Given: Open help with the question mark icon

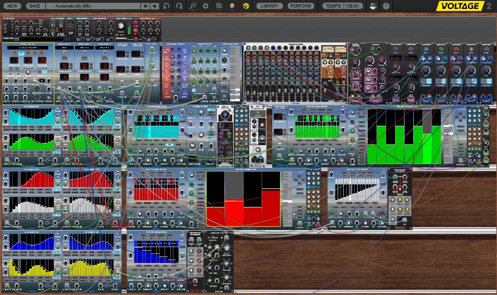Looking at the screenshot, I should click(386, 6).
